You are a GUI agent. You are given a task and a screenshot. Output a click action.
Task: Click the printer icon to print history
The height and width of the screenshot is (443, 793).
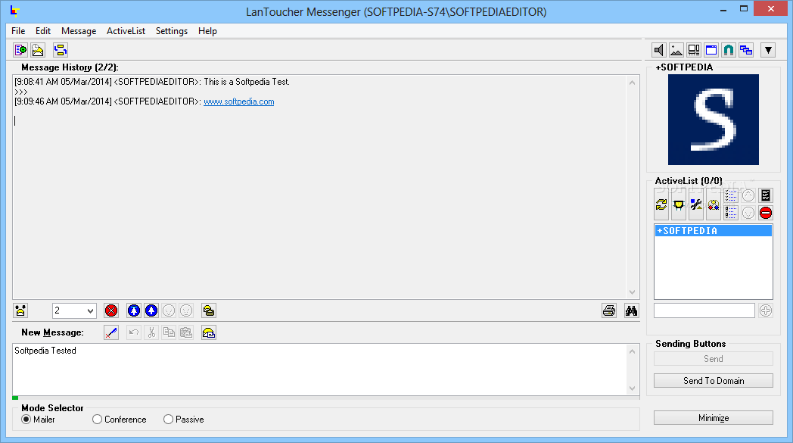(x=609, y=310)
